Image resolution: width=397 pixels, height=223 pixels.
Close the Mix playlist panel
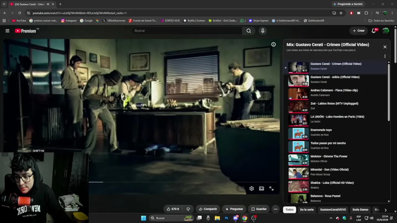(385, 47)
